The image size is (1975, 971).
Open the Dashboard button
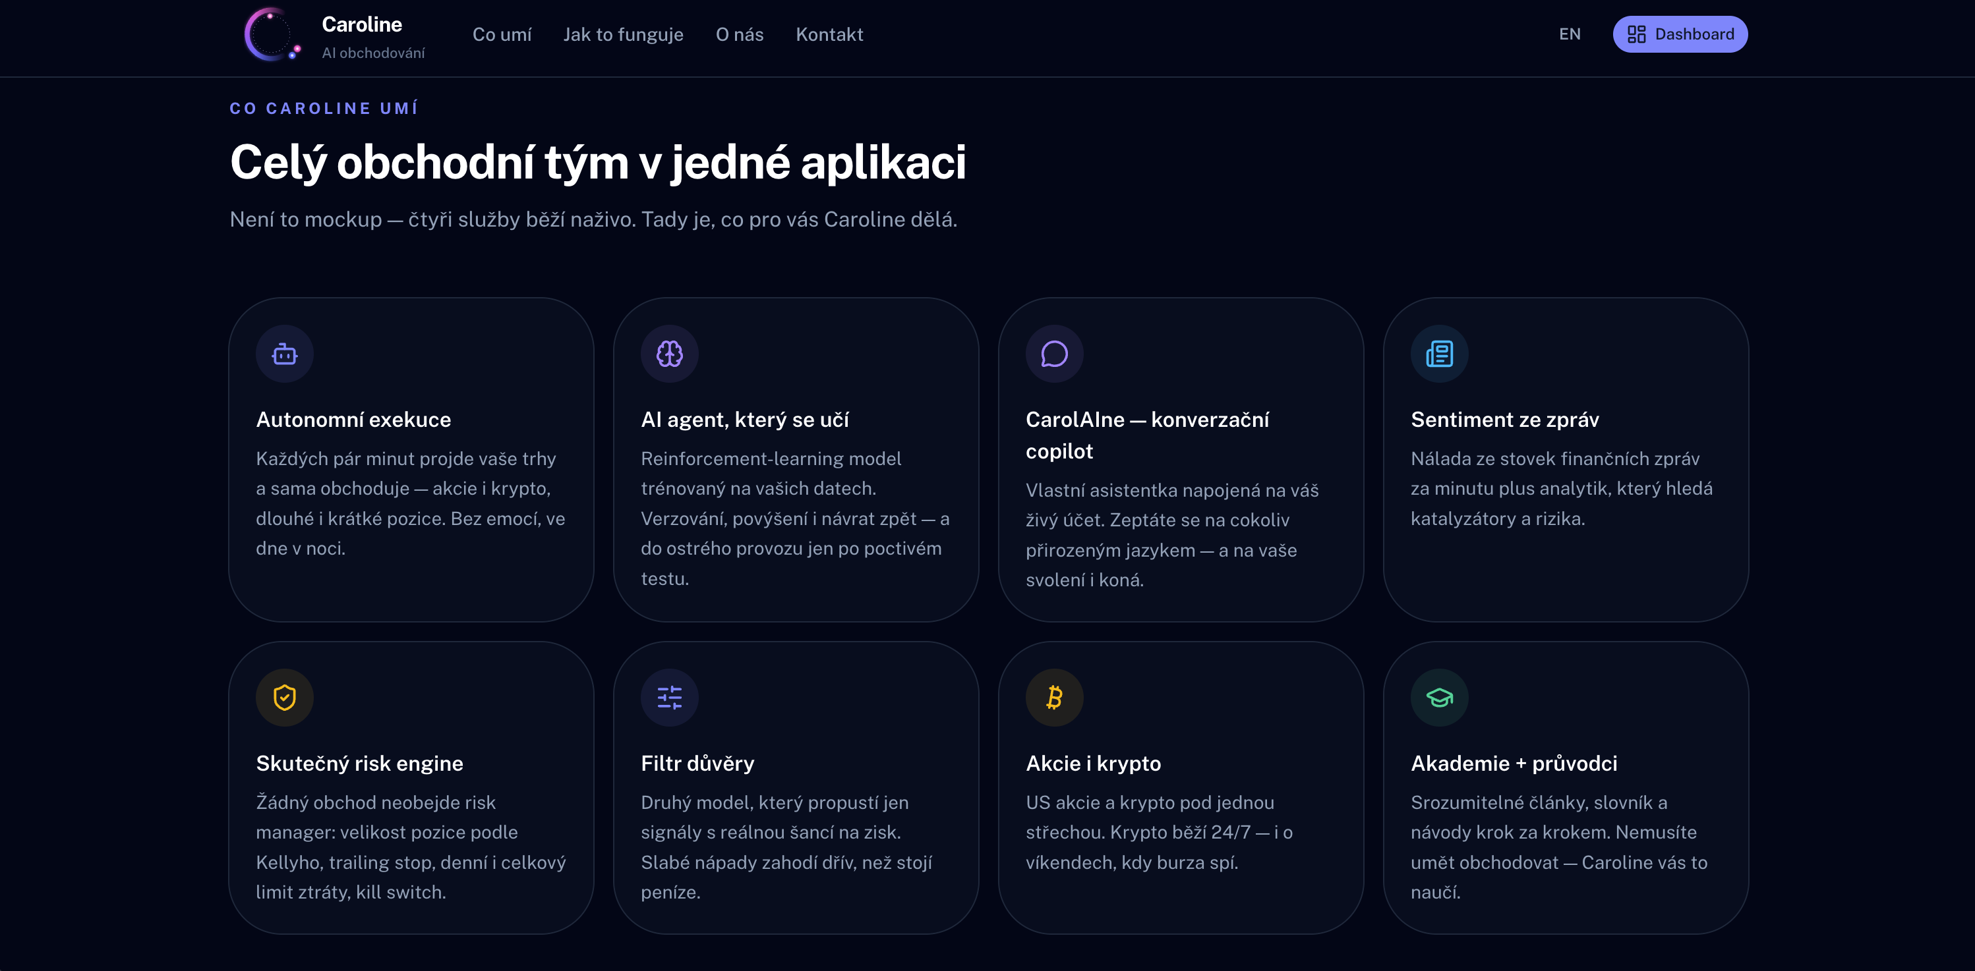coord(1680,34)
